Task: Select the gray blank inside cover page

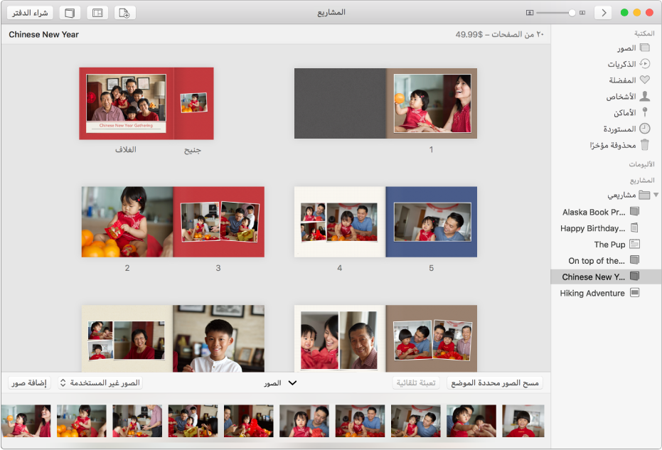Action: [340, 103]
